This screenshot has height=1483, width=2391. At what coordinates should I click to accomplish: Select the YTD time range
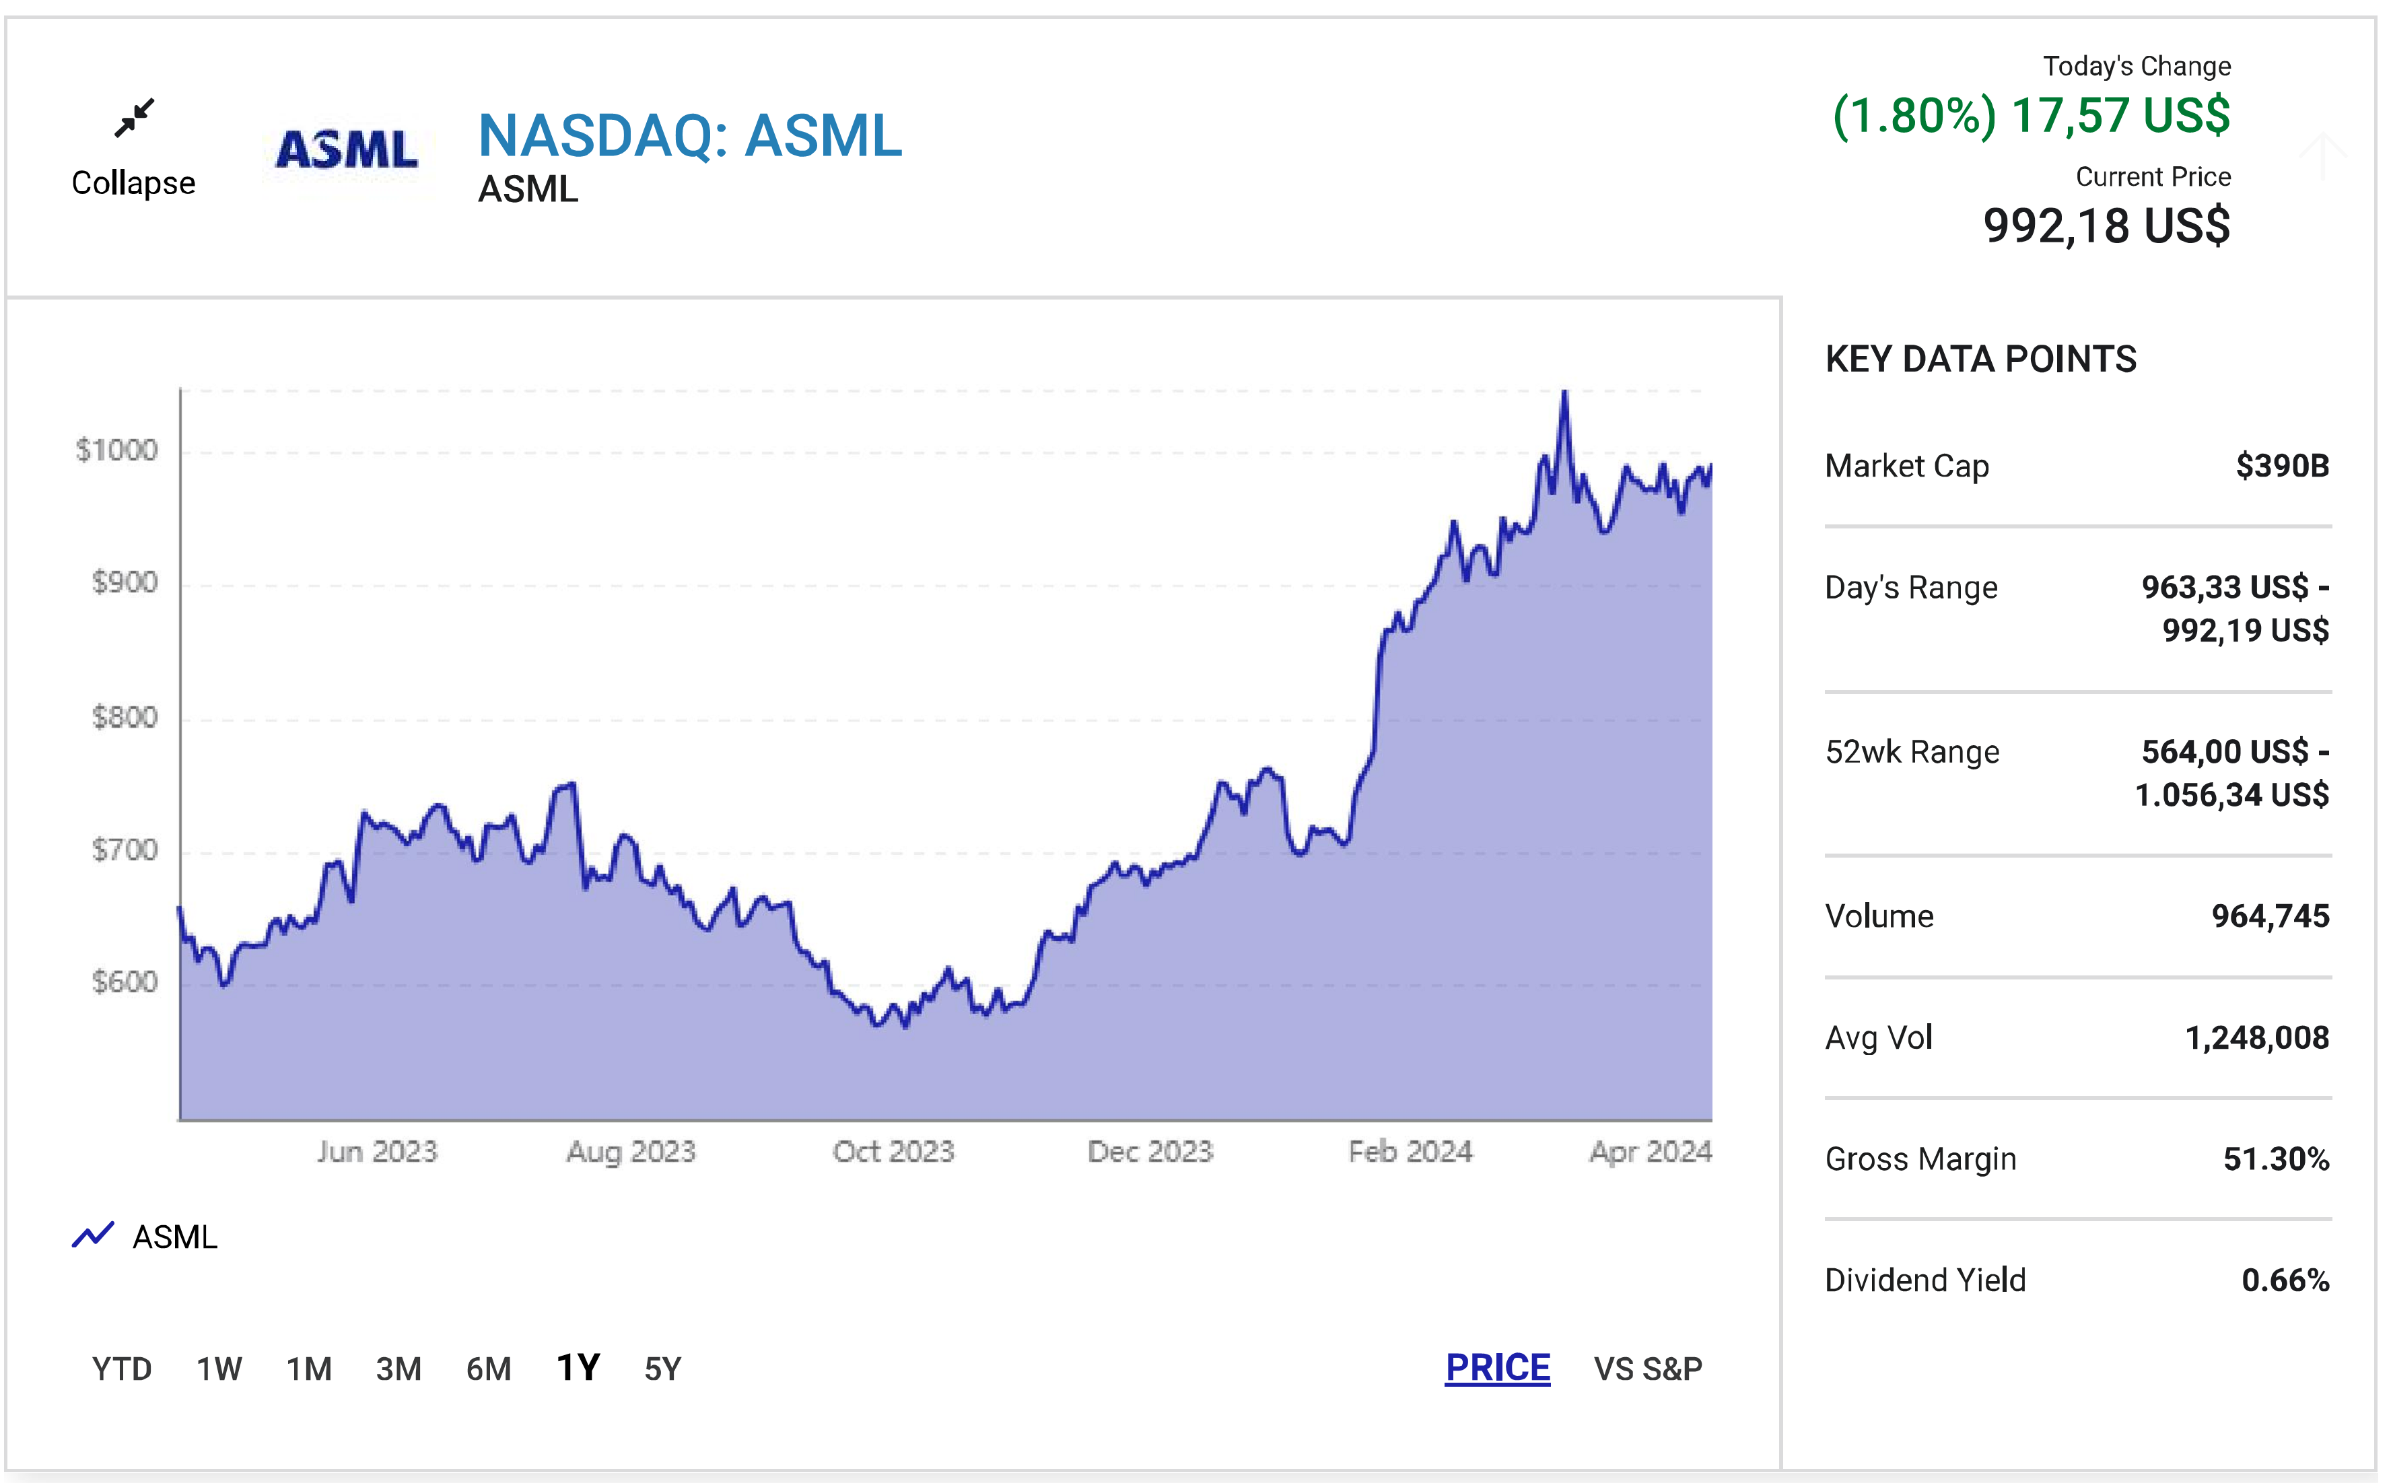122,1369
